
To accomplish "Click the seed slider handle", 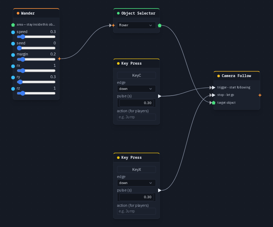I will coord(19,48).
